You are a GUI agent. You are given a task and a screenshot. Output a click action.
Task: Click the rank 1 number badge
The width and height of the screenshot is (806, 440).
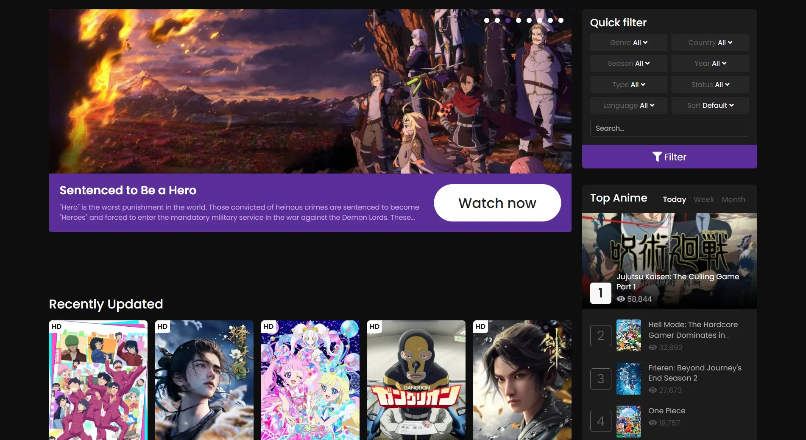coord(601,293)
